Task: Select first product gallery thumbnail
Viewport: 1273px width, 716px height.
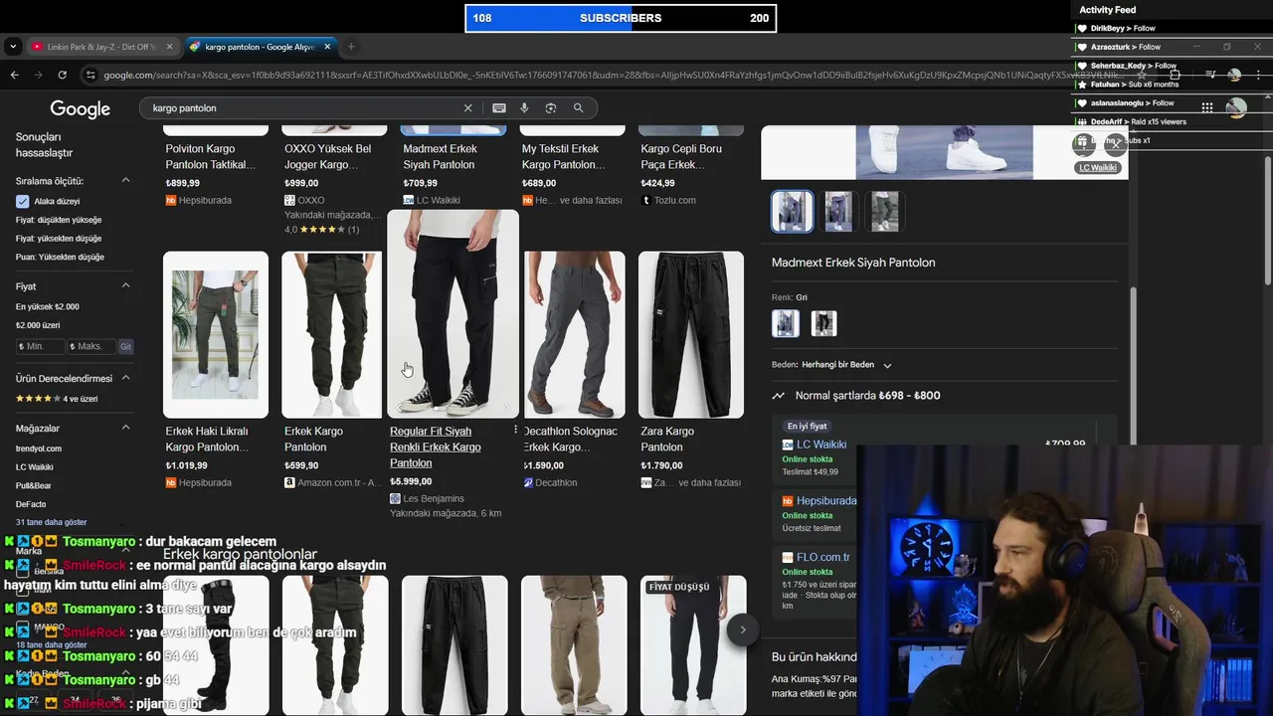Action: pos(793,211)
